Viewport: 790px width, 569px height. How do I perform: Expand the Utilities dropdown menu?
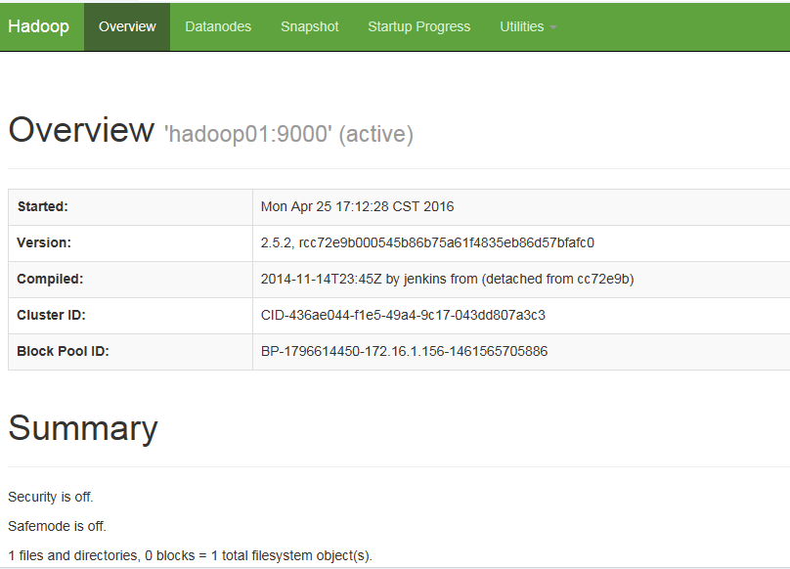[528, 26]
